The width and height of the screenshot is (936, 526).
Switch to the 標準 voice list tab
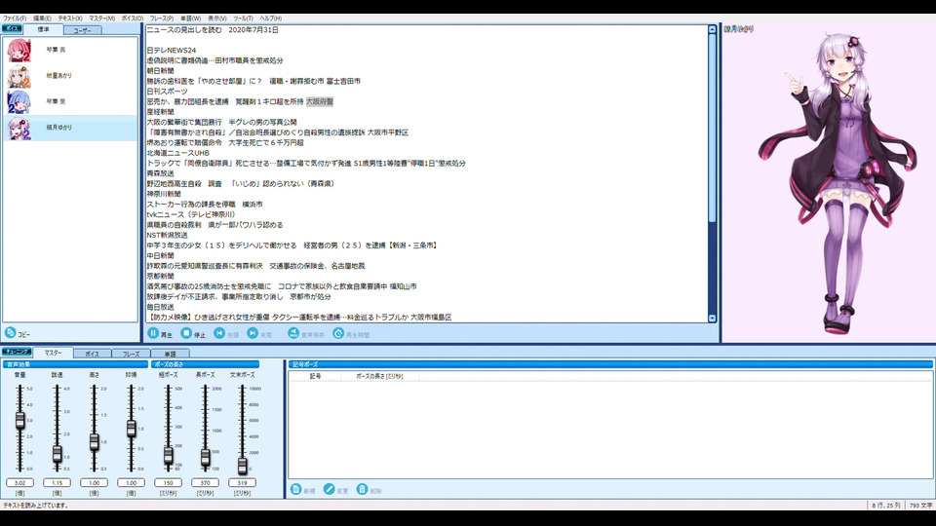click(43, 29)
